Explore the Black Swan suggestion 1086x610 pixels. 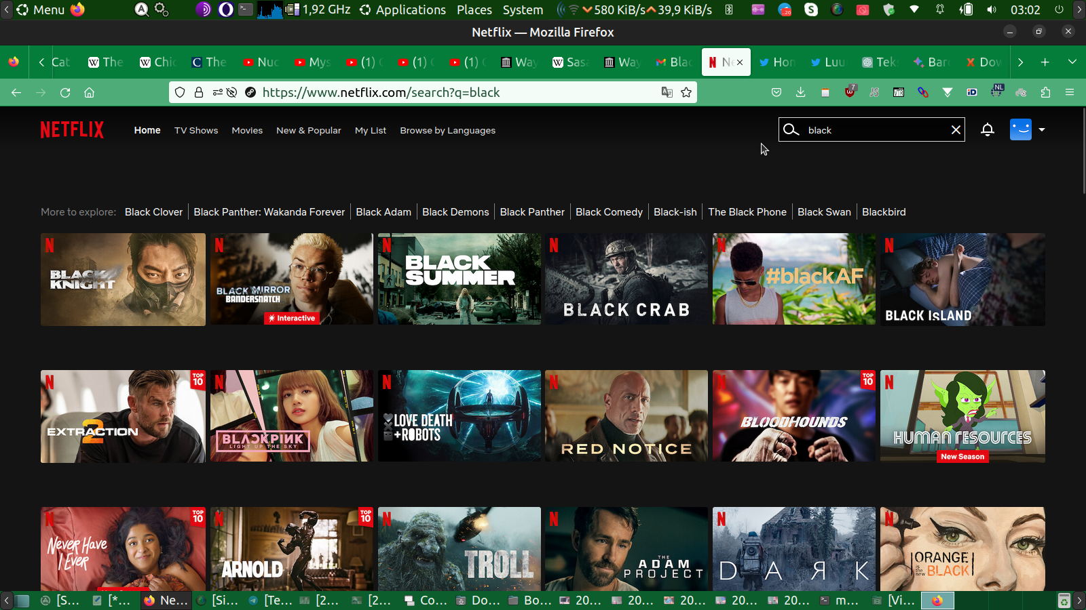824,212
